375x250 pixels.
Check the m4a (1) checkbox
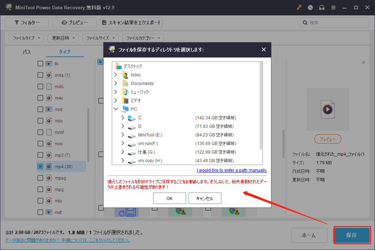[40, 75]
